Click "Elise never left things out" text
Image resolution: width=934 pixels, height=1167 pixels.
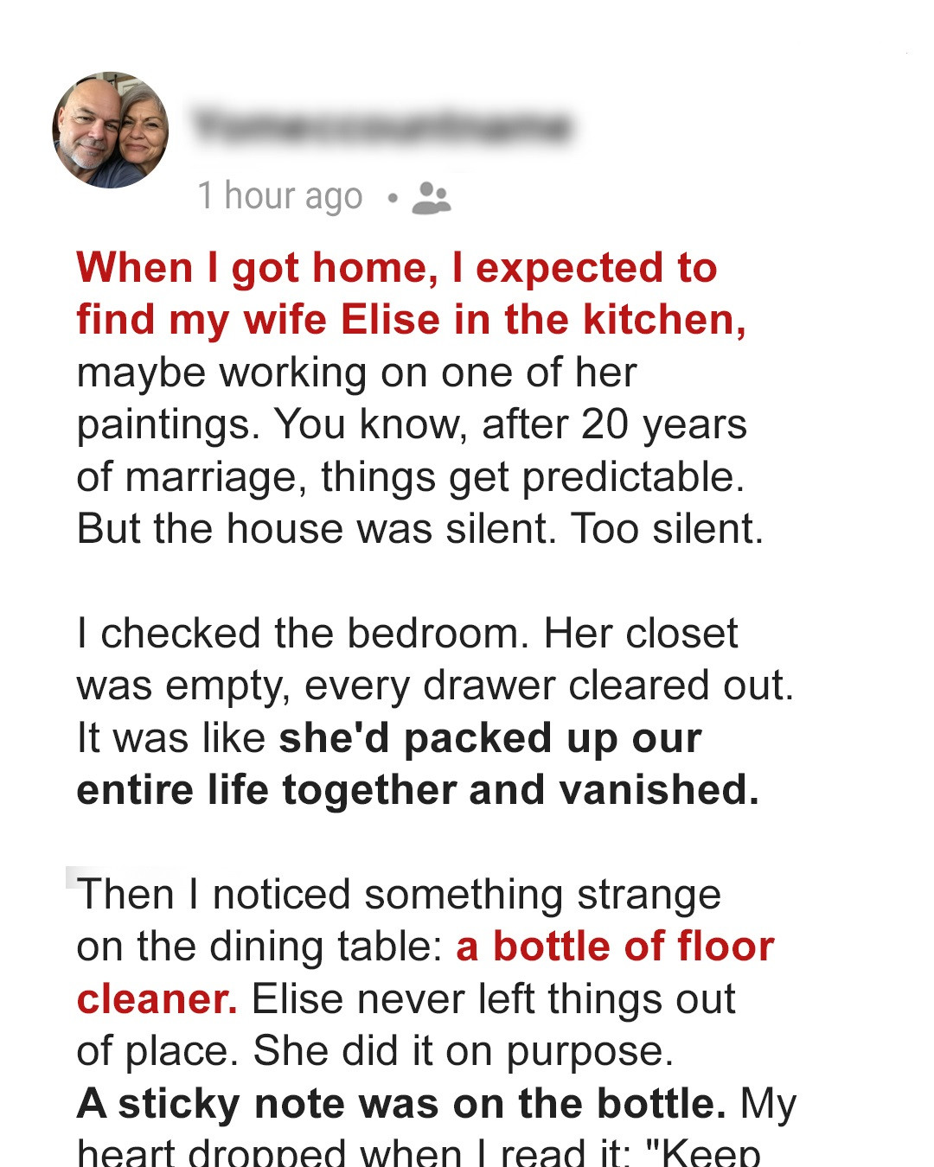[x=493, y=999]
